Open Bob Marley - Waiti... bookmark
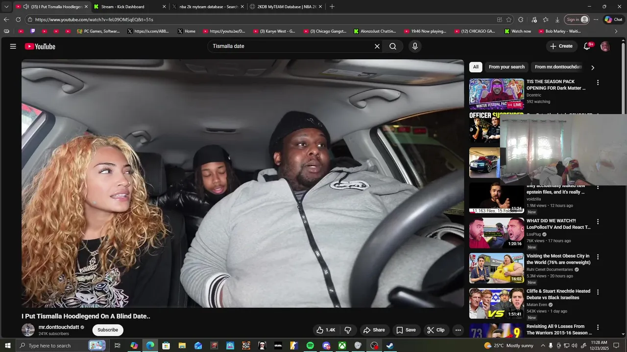 559,31
